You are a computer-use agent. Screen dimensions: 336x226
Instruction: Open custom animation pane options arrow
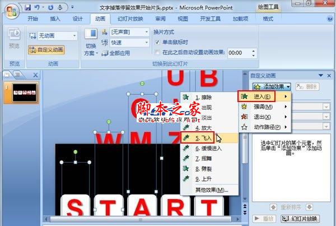tap(320, 75)
